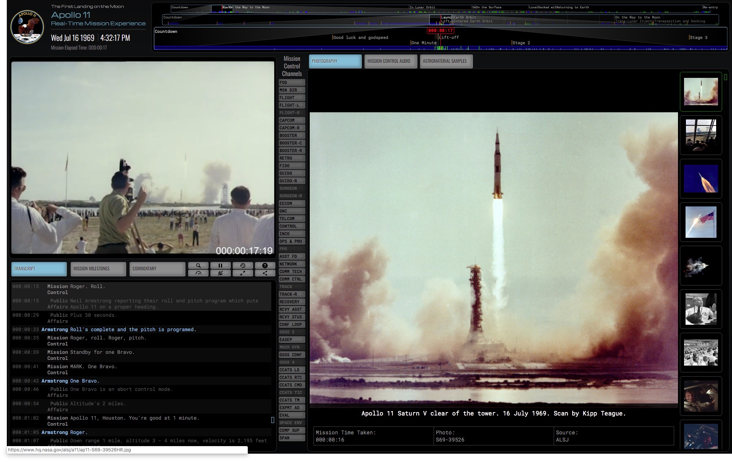The width and height of the screenshot is (732, 462).
Task: Switch to the Transcript tab
Action: [39, 269]
